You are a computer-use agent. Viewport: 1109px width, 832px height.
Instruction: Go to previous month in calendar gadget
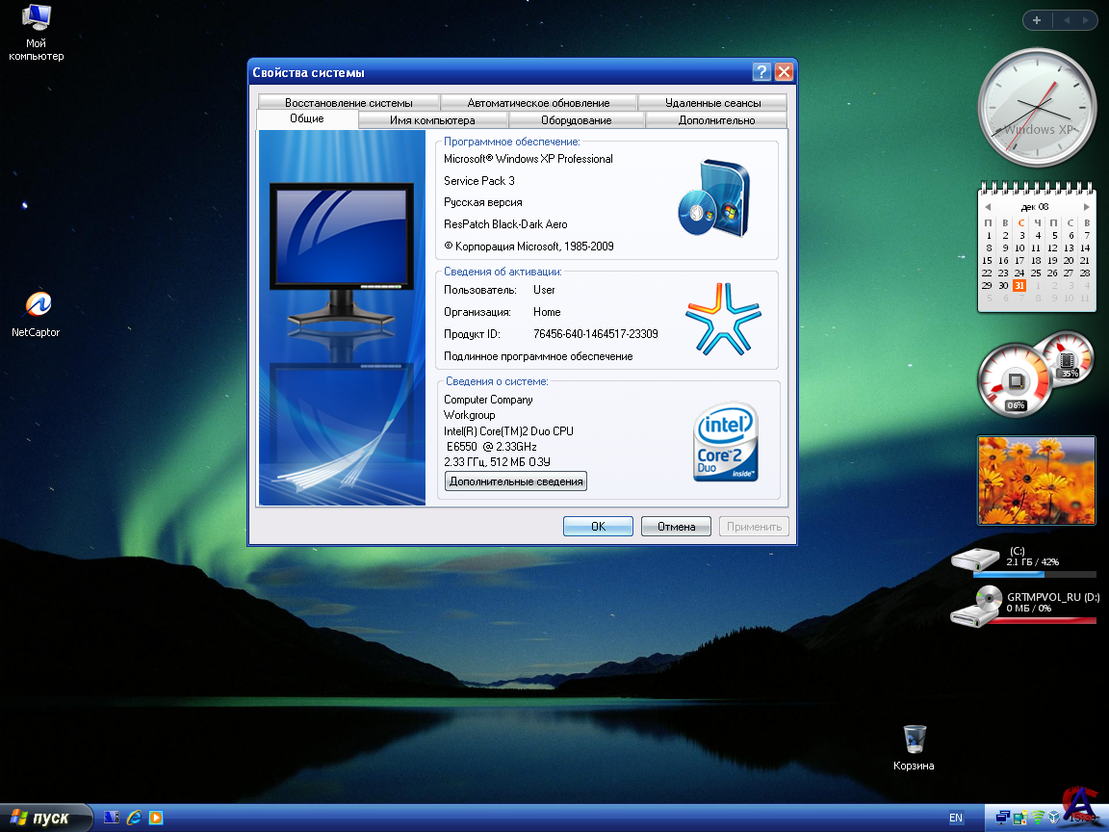(x=987, y=206)
